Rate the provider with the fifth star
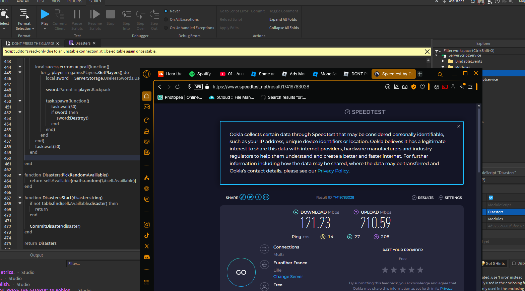Viewport: 525px width, 291px height. pos(420,270)
